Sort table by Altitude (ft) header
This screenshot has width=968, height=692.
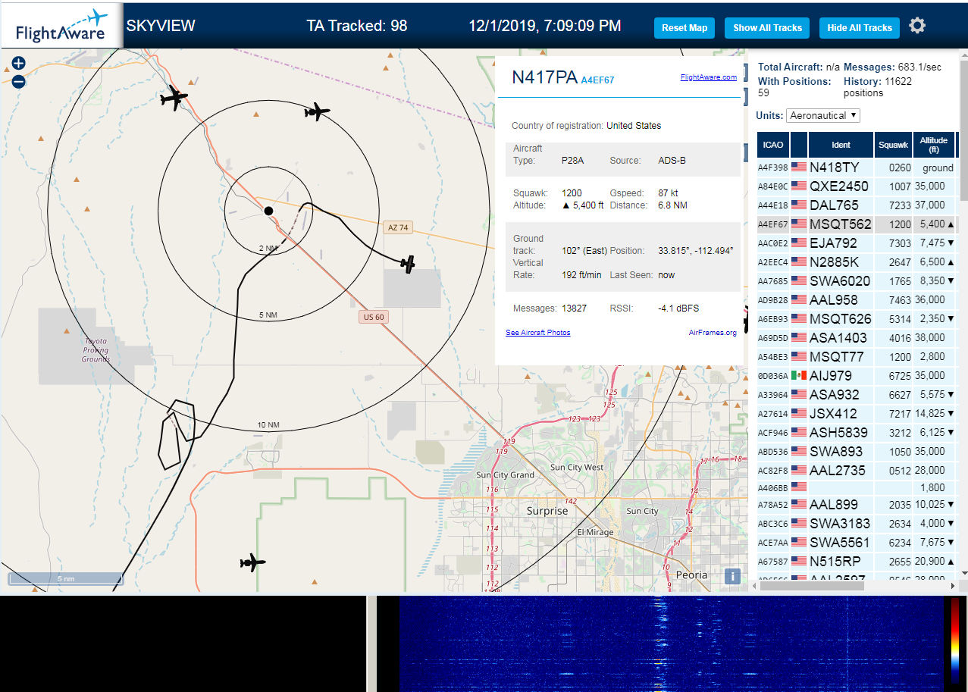[x=934, y=144]
